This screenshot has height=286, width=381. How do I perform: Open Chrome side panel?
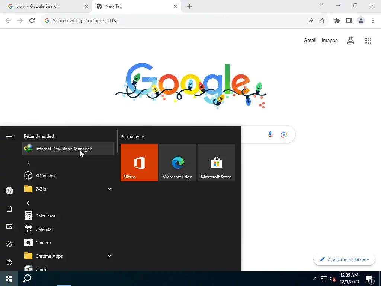click(x=349, y=21)
